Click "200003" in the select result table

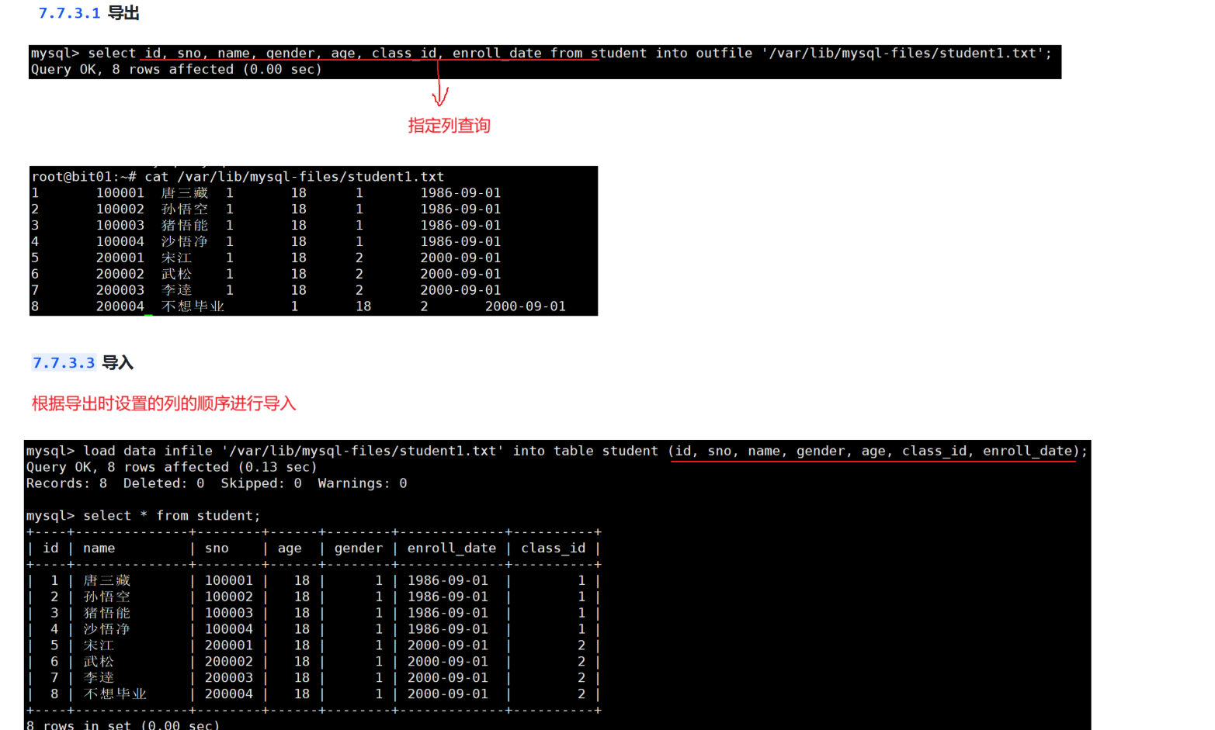(229, 679)
